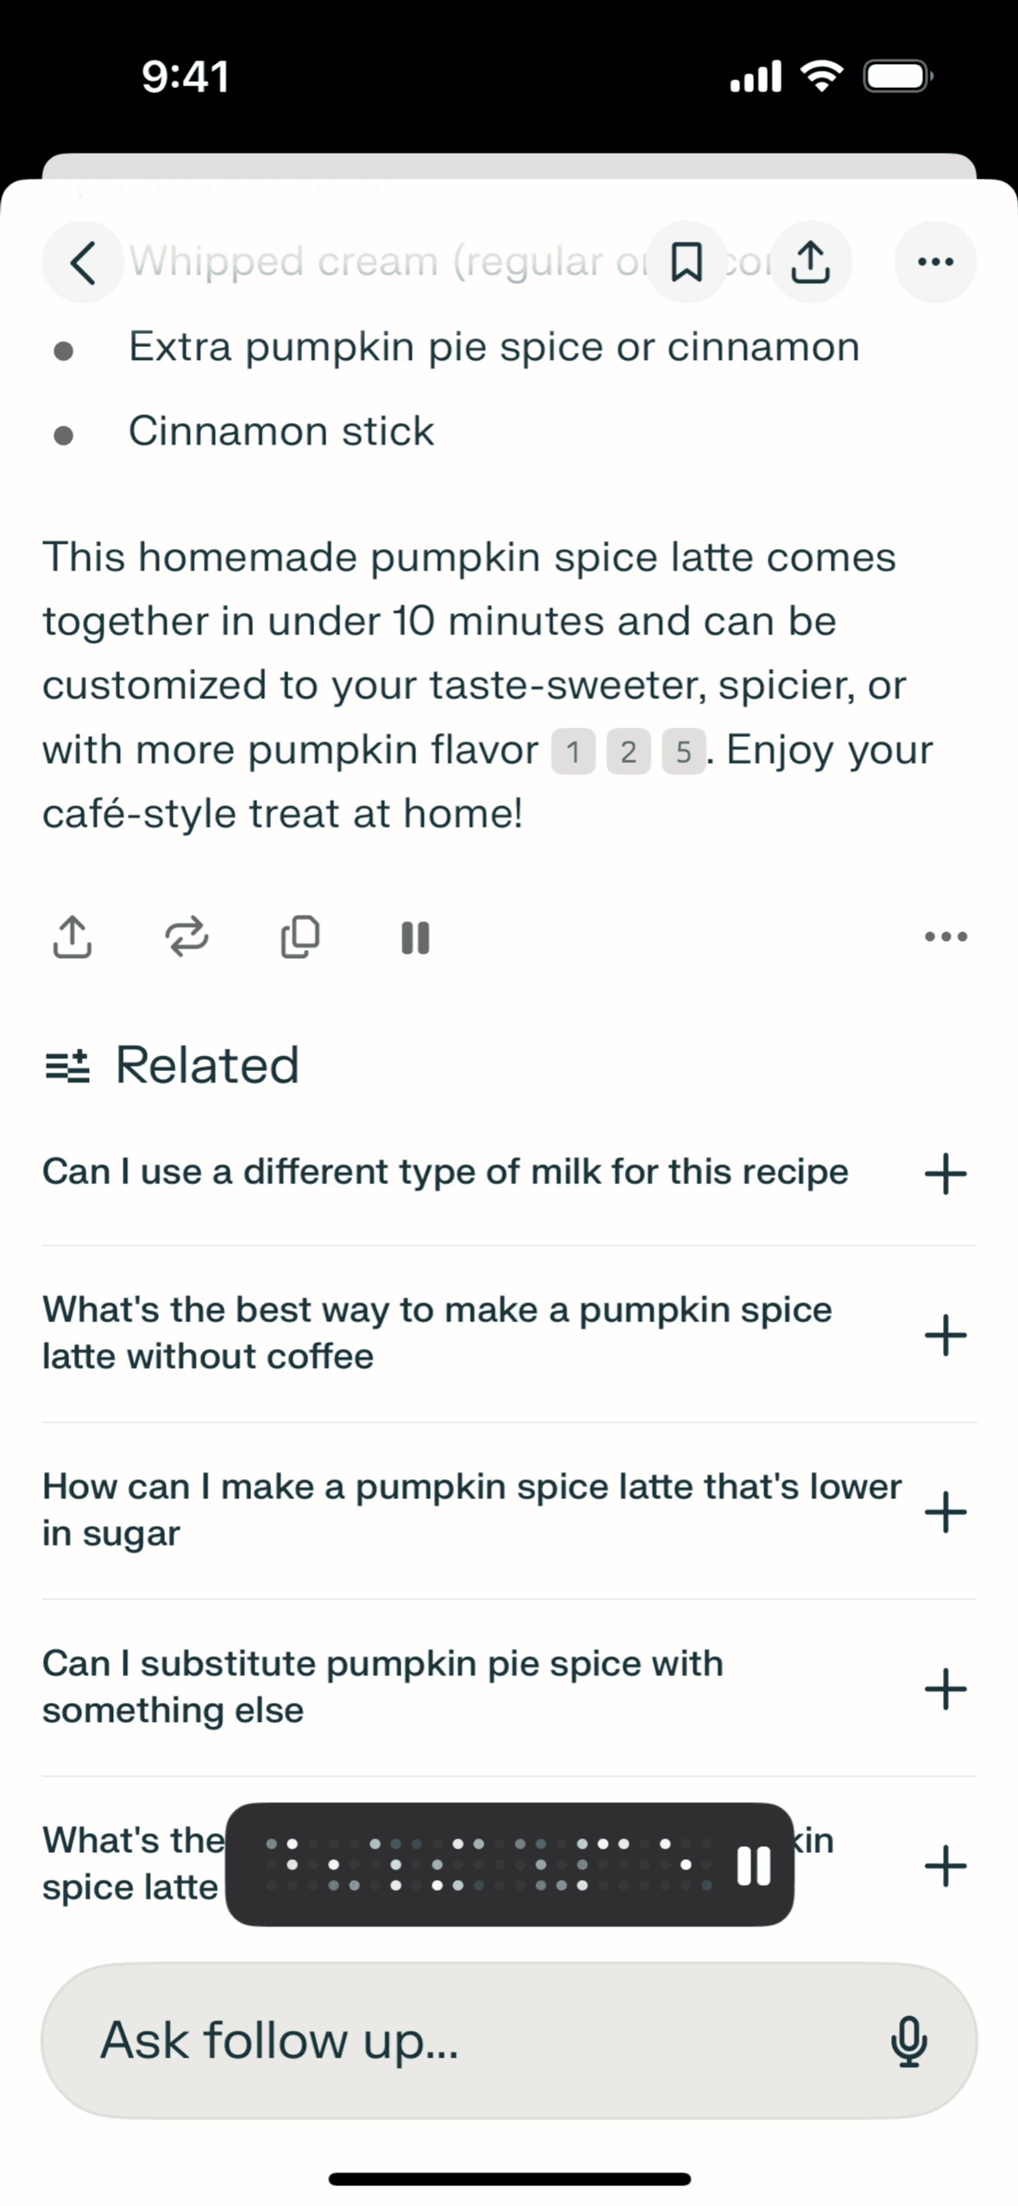Open citation source 5
1018x2206 pixels.
pyautogui.click(x=683, y=752)
